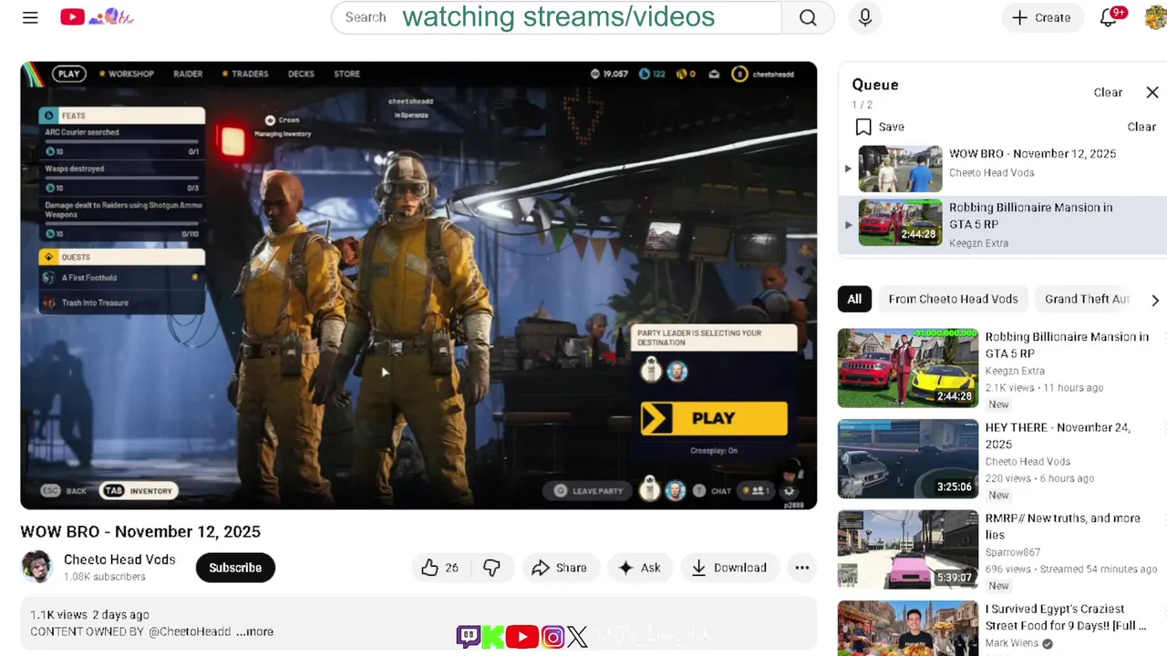The image size is (1167, 656).
Task: Open the notifications bell
Action: click(x=1109, y=17)
